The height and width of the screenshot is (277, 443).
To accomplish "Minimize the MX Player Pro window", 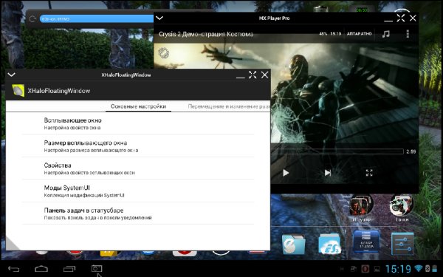I will 388,20.
